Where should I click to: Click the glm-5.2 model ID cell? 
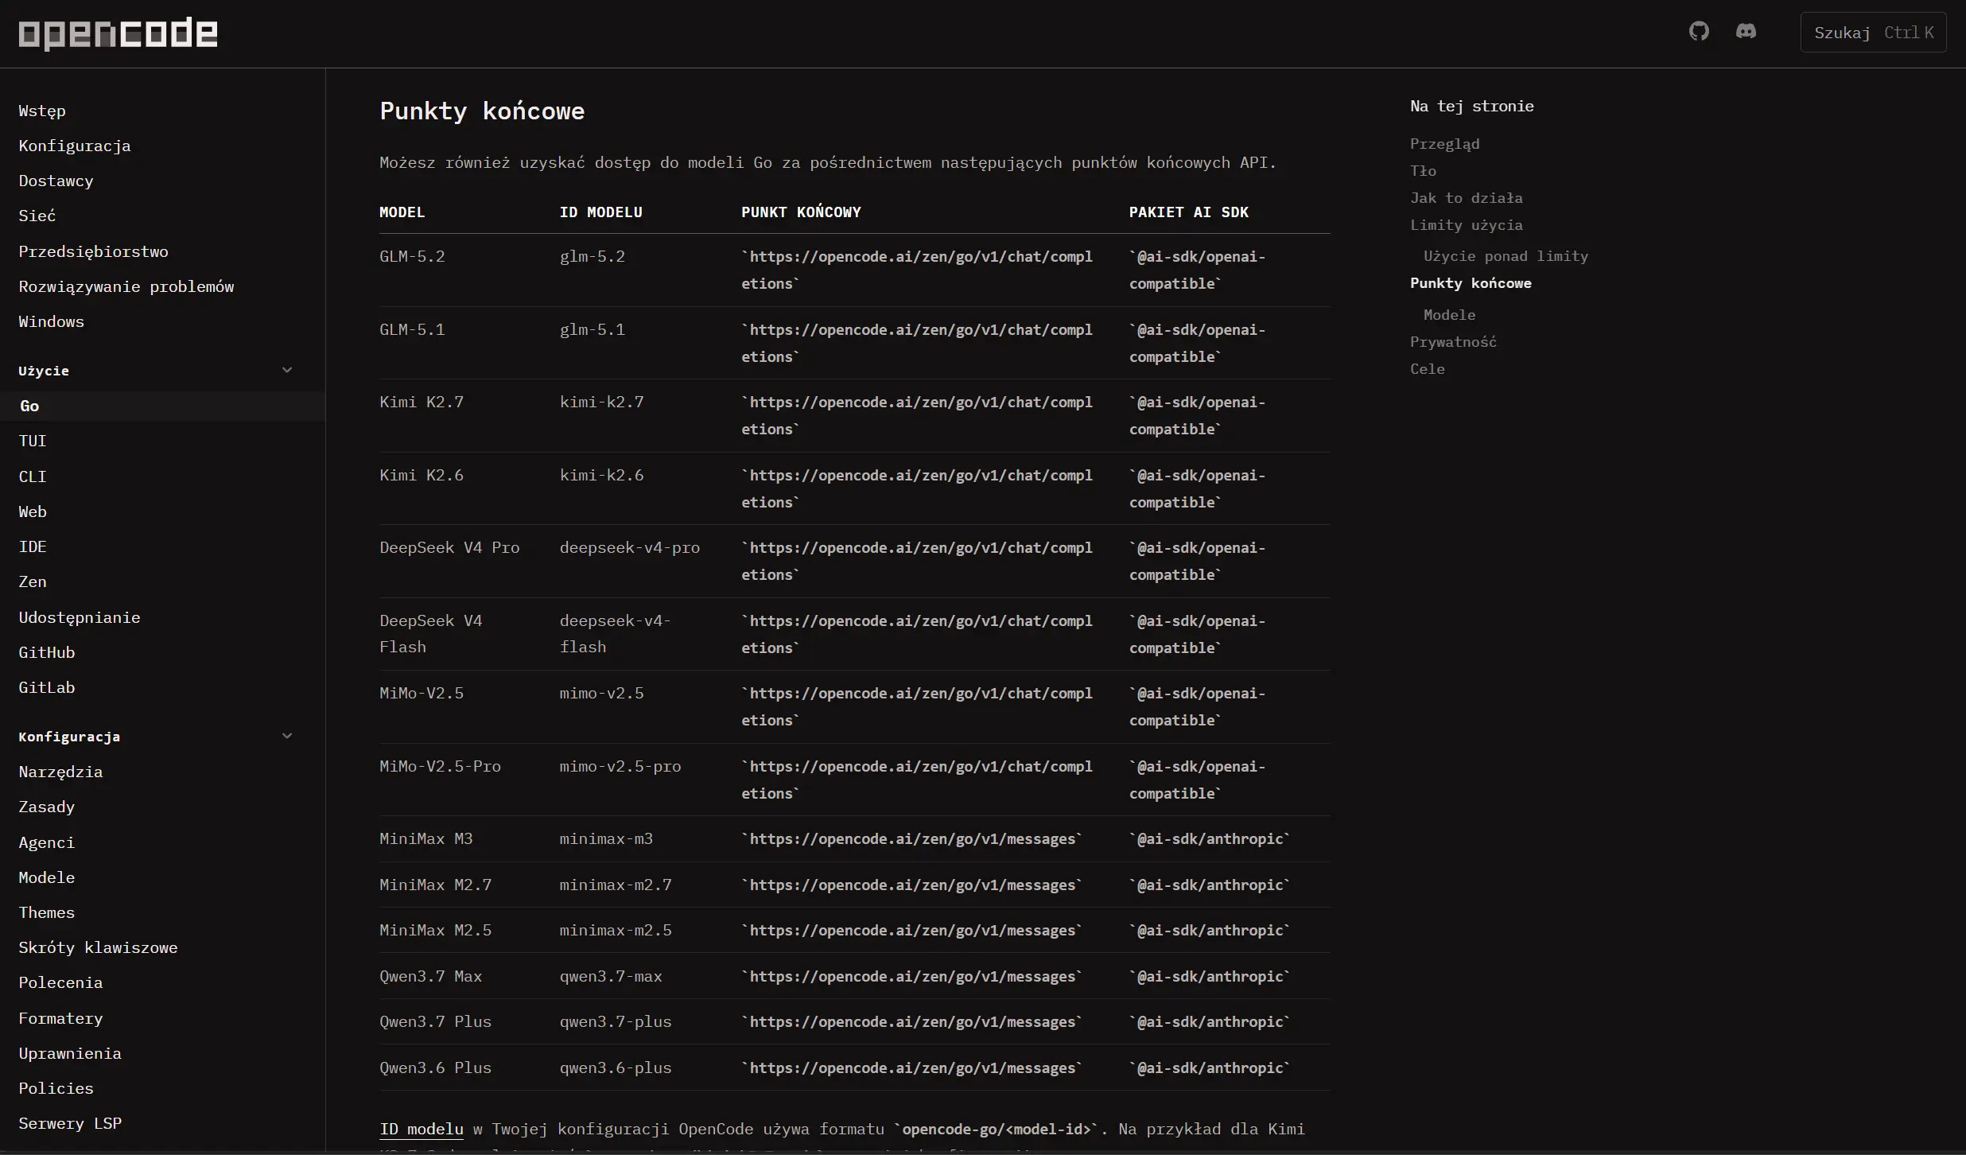[593, 256]
